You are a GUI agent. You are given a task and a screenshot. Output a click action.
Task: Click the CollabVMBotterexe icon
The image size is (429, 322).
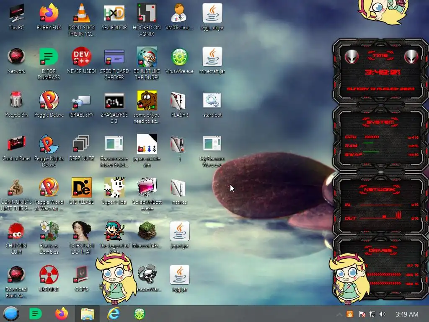tap(147, 187)
